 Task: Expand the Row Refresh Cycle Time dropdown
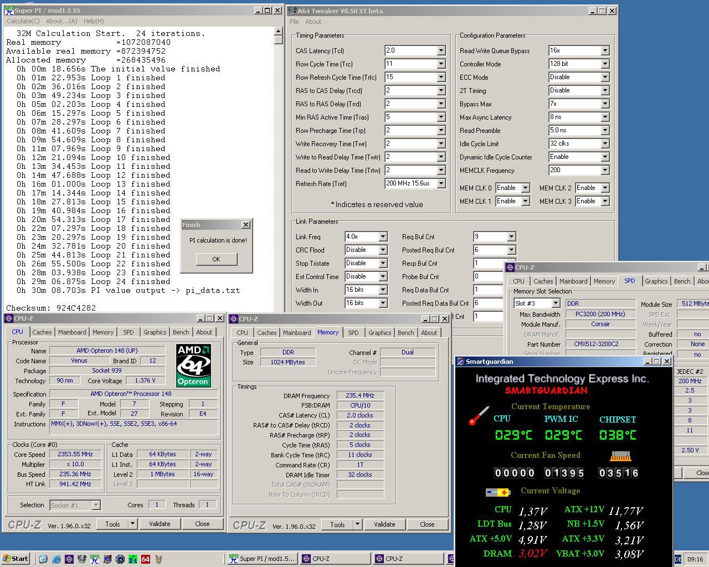click(441, 77)
